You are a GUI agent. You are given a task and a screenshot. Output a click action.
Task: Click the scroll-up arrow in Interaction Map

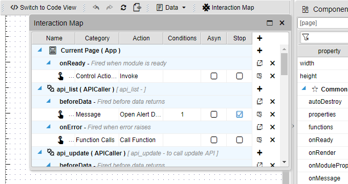(x=284, y=49)
